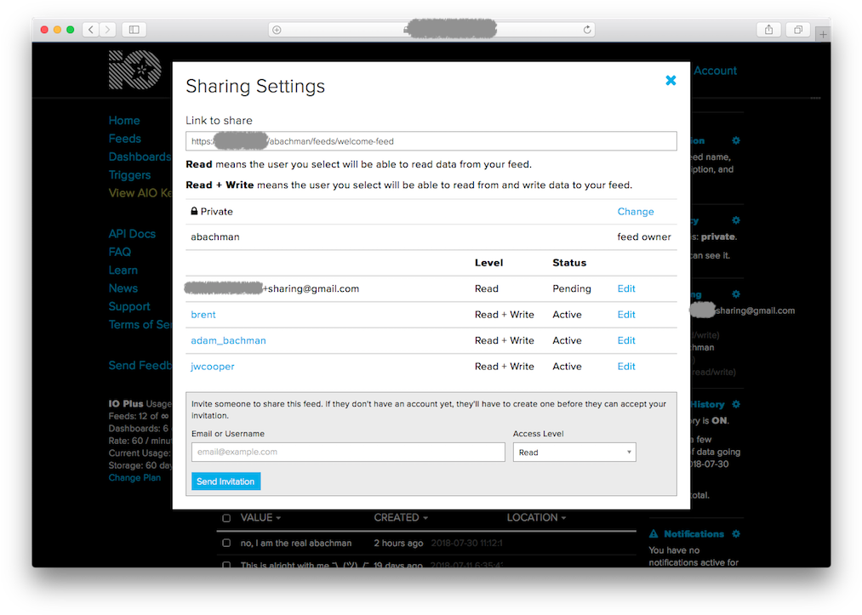Open the VALUE column sort dropdown
The width and height of the screenshot is (862, 615).
click(278, 517)
